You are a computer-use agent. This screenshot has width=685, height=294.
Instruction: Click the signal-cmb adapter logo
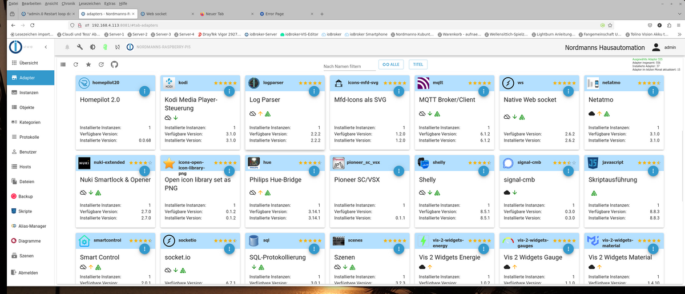507,163
